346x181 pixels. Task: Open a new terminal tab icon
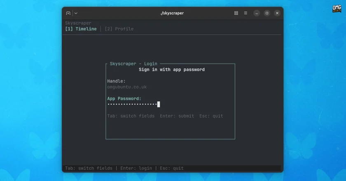click(68, 13)
